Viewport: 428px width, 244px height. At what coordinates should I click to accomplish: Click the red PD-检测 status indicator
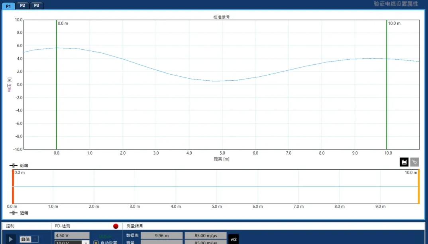pyautogui.click(x=115, y=226)
